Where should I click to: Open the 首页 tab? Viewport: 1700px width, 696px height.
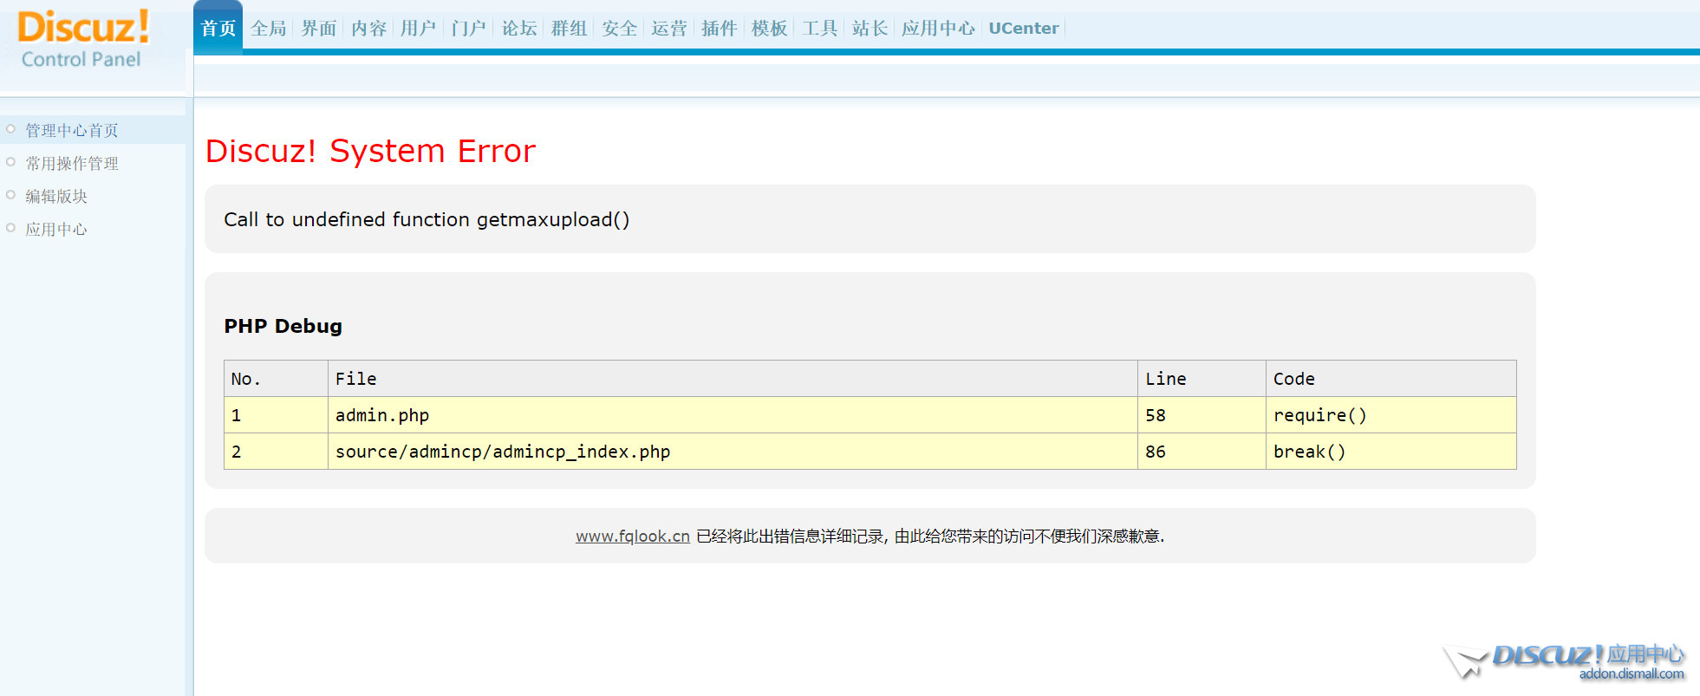point(218,29)
